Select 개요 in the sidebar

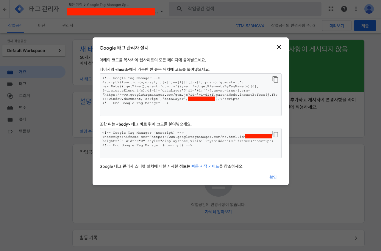tap(33, 72)
